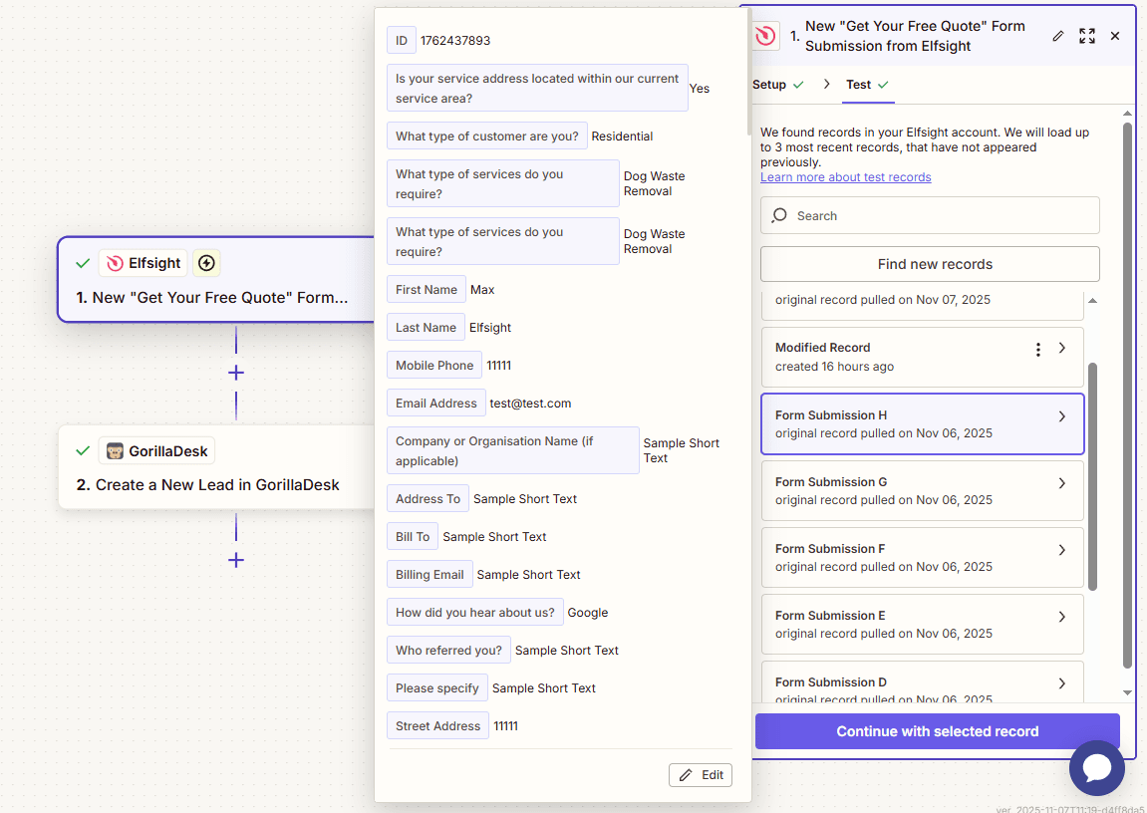
Task: Click the Google value text
Action: (587, 613)
